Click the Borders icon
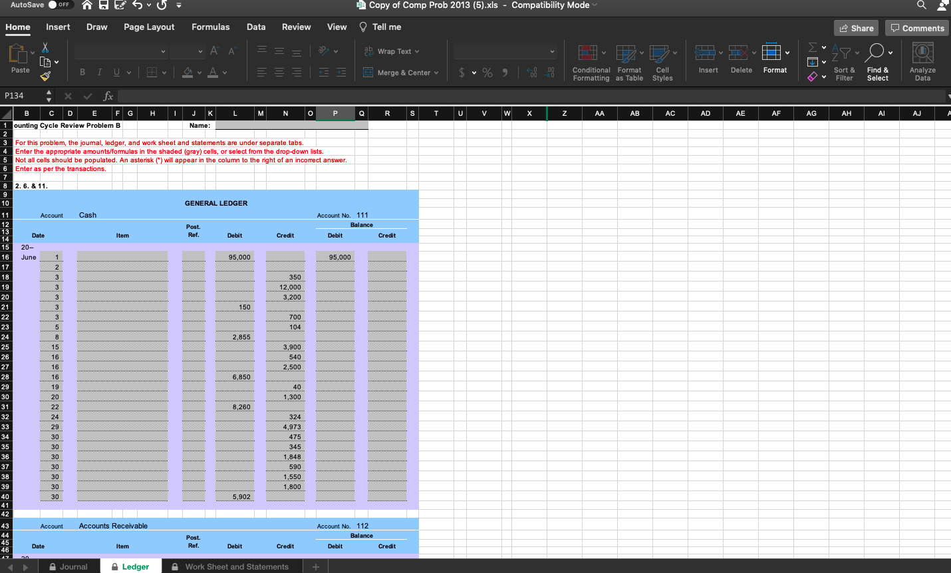Viewport: 951px width, 573px height. (x=152, y=73)
